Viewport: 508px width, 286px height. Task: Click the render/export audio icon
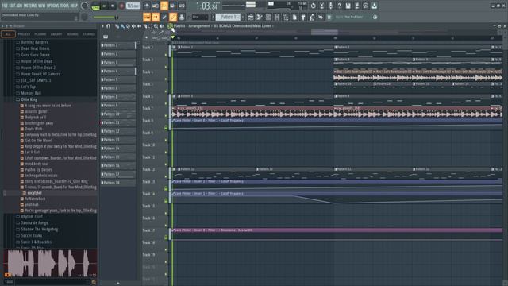356,6
